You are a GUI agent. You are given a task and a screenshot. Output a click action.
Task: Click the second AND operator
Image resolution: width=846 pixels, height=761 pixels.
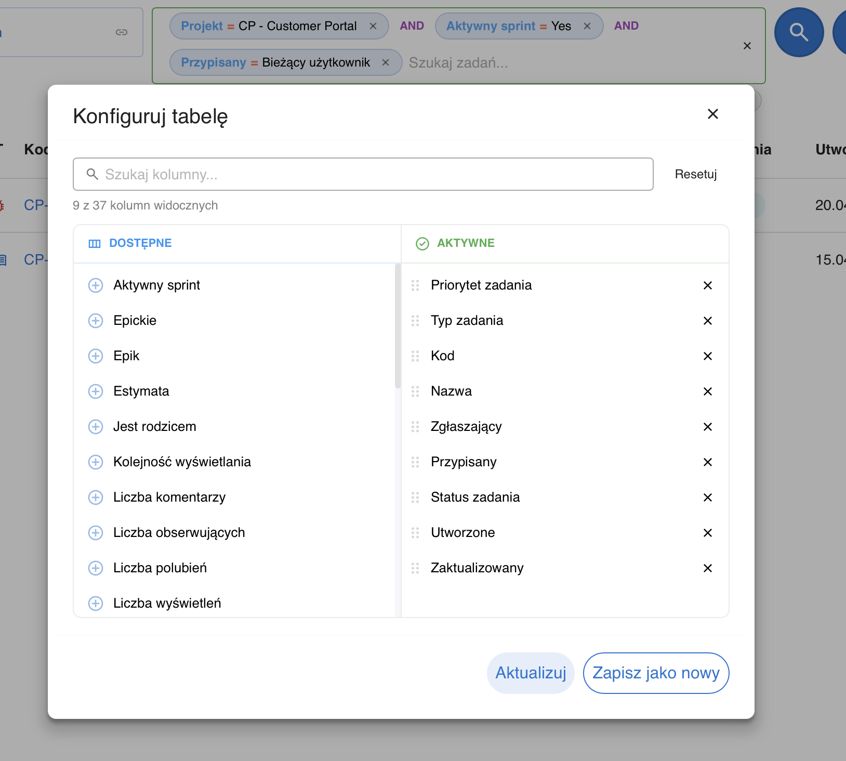[x=626, y=26]
